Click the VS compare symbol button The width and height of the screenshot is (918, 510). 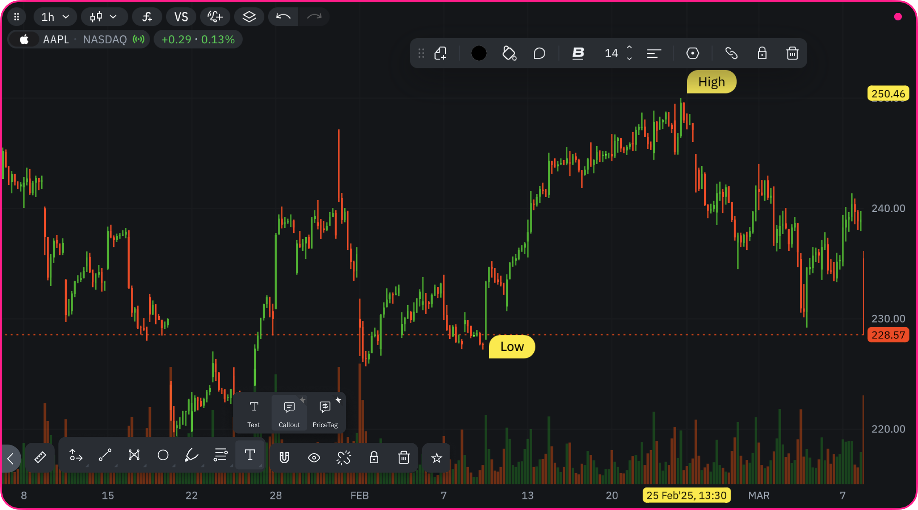click(181, 17)
